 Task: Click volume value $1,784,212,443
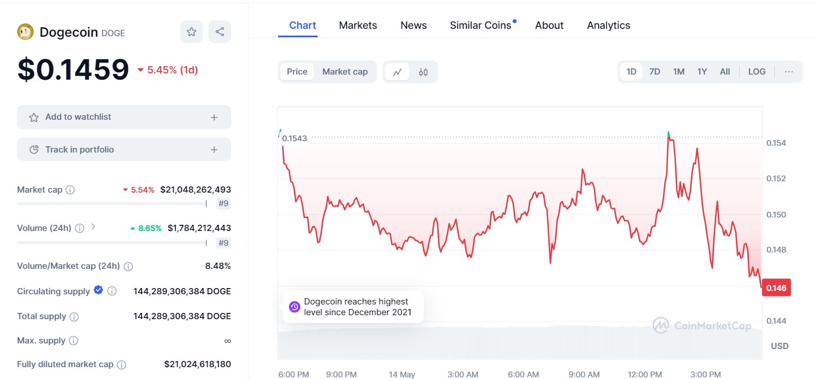pyautogui.click(x=199, y=228)
